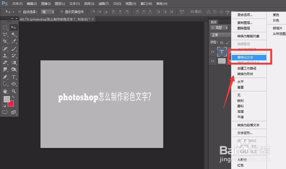The width and height of the screenshot is (286, 169).
Task: Select the Hand tool
Action: coord(5,91)
